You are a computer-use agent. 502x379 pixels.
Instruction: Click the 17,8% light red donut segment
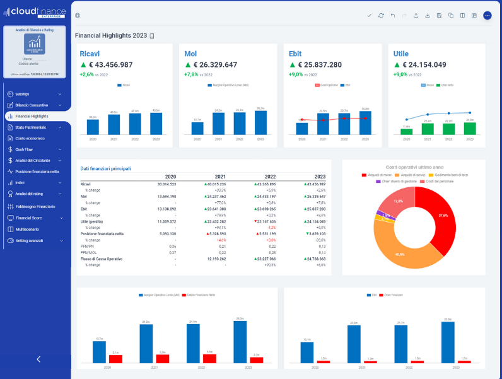click(x=399, y=201)
